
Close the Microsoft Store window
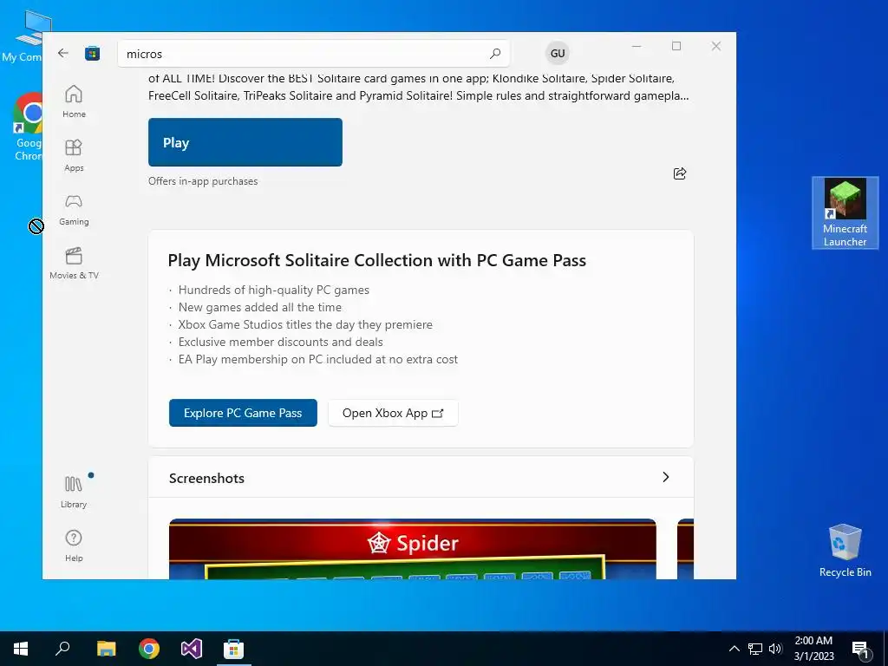pyautogui.click(x=715, y=47)
